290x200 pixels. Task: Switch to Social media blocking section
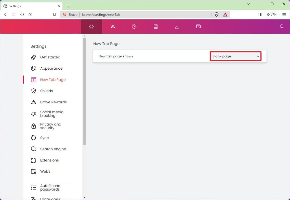click(52, 114)
